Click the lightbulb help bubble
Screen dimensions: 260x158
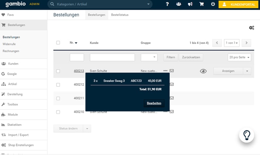coord(246,135)
